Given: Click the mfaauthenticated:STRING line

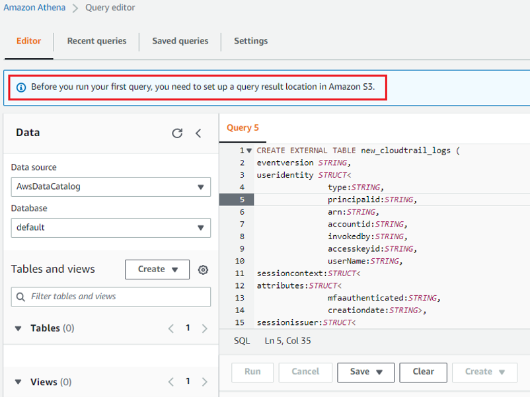Looking at the screenshot, I should tap(385, 298).
